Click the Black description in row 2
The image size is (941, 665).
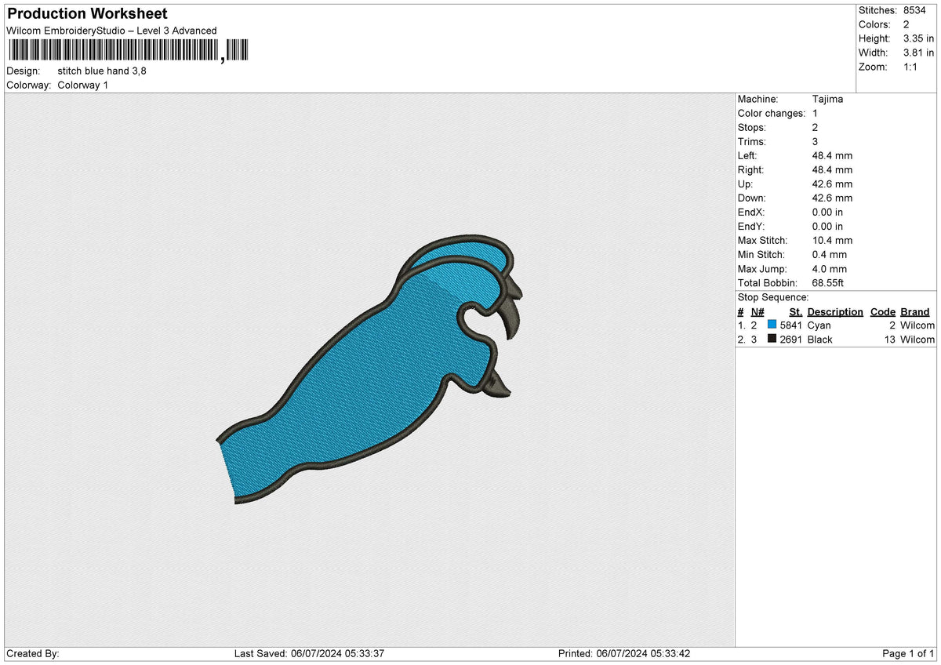[x=819, y=339]
